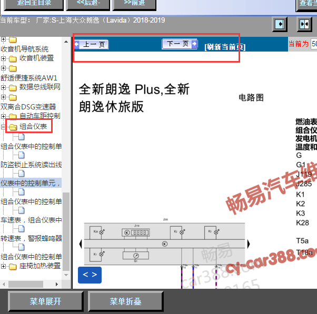Select 组合仪表 tree folder
This screenshot has width=317, height=314.
[33, 126]
